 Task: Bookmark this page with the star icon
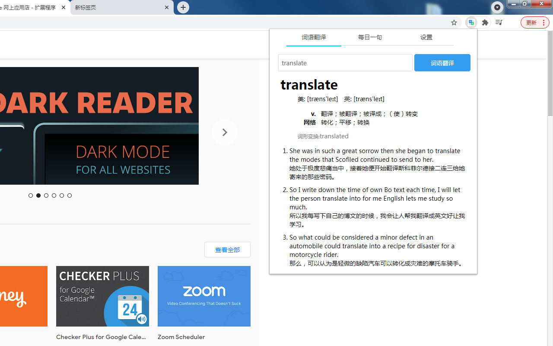[454, 22]
